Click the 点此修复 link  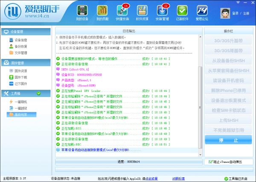151,179
